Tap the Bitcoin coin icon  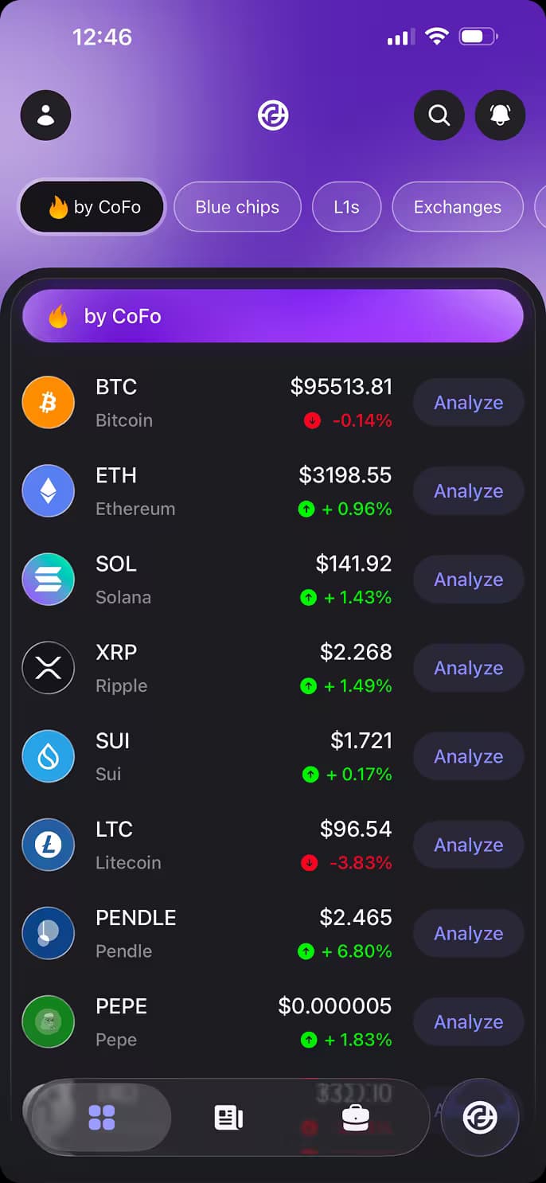pyautogui.click(x=49, y=403)
